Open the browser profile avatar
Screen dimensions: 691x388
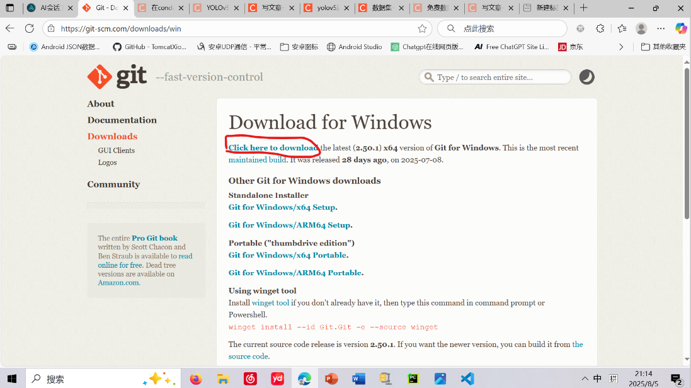[x=641, y=29]
